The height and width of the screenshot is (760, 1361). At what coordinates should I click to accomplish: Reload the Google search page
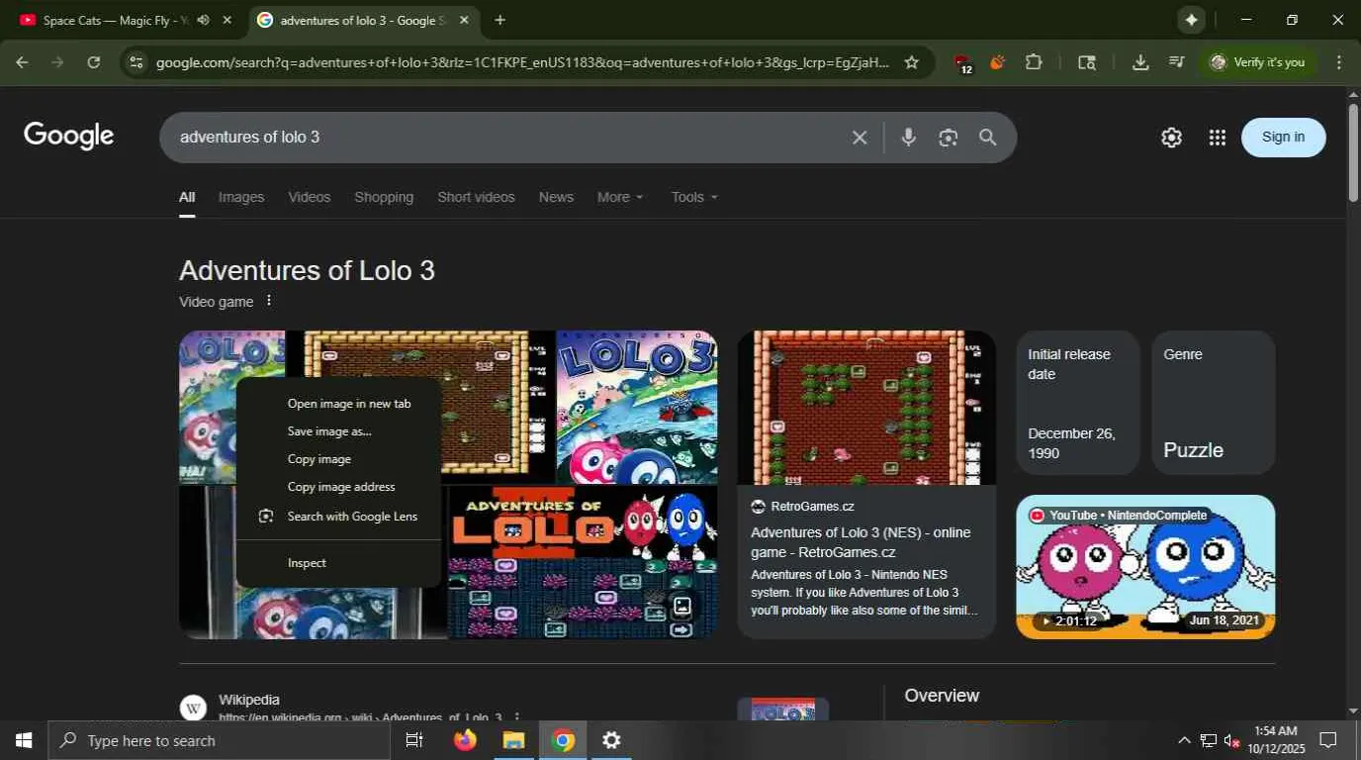[93, 62]
